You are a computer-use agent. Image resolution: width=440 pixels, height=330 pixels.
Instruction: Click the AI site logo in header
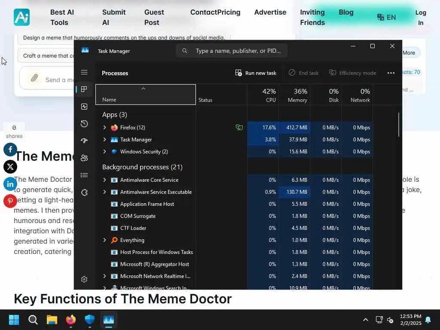point(21,17)
